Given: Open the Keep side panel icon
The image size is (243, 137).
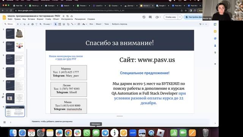Looking at the screenshot, I should tap(215, 31).
